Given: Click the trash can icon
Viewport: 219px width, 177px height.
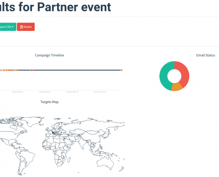Looking at the screenshot, I should coord(22,27).
